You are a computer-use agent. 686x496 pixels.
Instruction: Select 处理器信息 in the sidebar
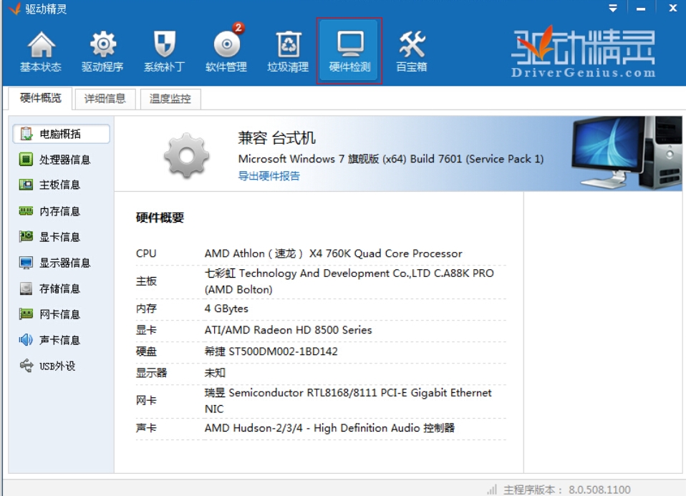click(x=64, y=160)
